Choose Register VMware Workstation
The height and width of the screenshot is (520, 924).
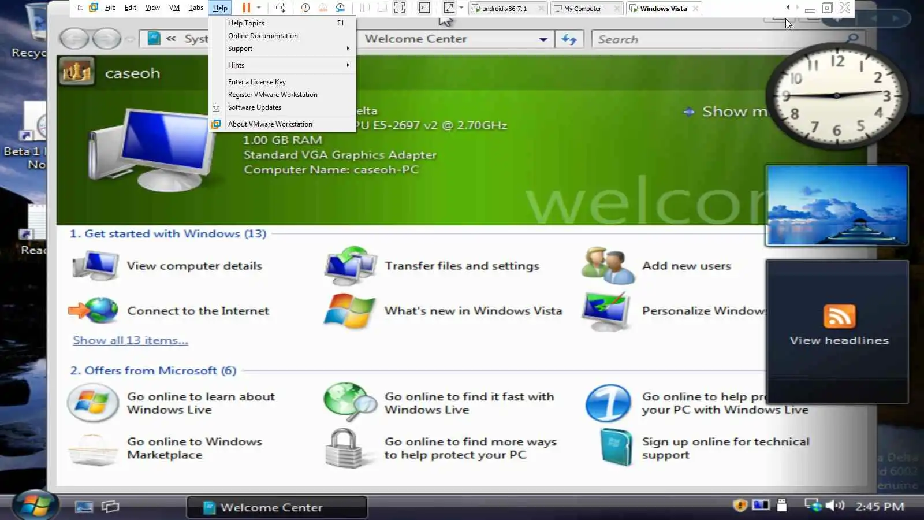282,95
